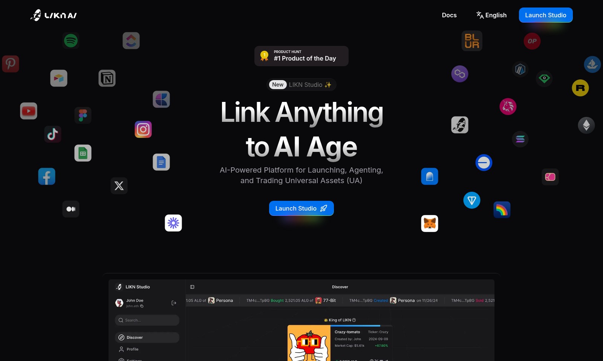This screenshot has height=361, width=603.
Task: Click the MetaMask fox icon
Action: (x=430, y=223)
